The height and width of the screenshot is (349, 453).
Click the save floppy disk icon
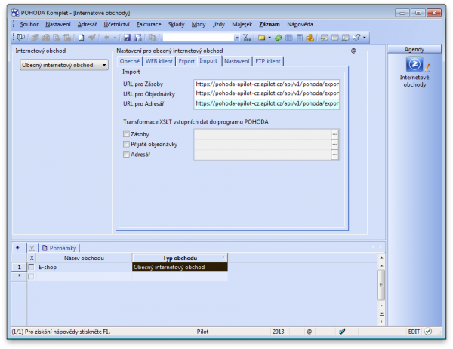coord(127,38)
